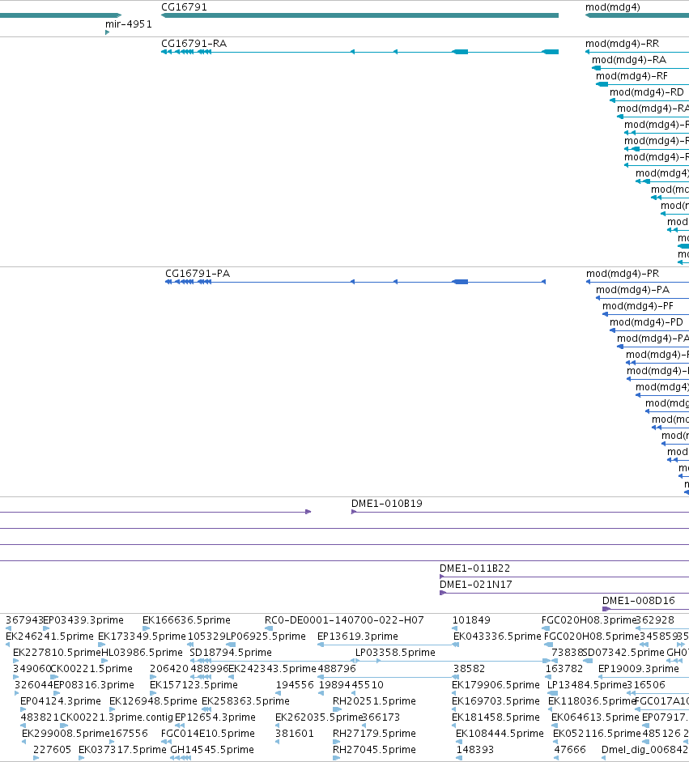
Task: Open EST CK00221.5prime
Action: (x=91, y=669)
